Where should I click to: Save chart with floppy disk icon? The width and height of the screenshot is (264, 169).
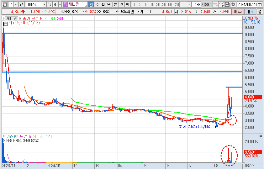[x=227, y=4]
